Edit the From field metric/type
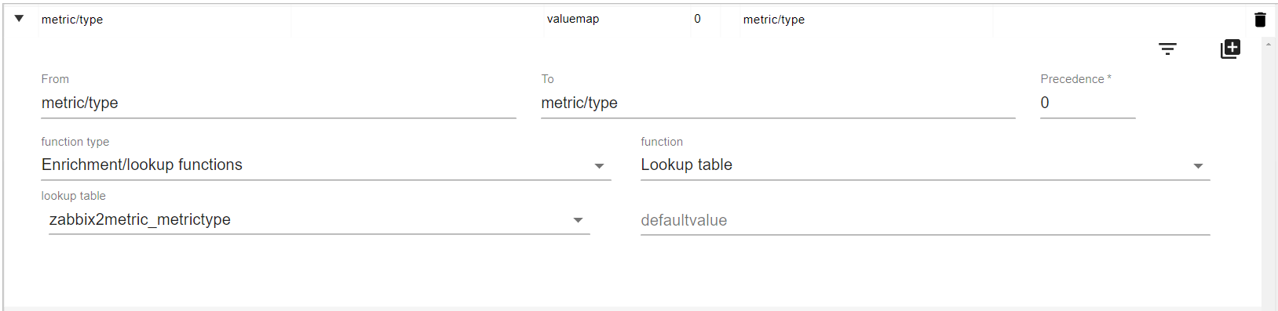 [279, 103]
